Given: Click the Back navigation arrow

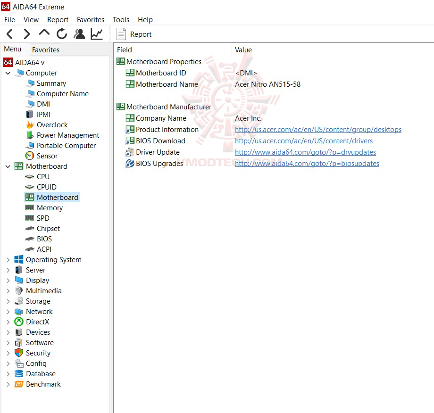Looking at the screenshot, I should pyautogui.click(x=10, y=34).
